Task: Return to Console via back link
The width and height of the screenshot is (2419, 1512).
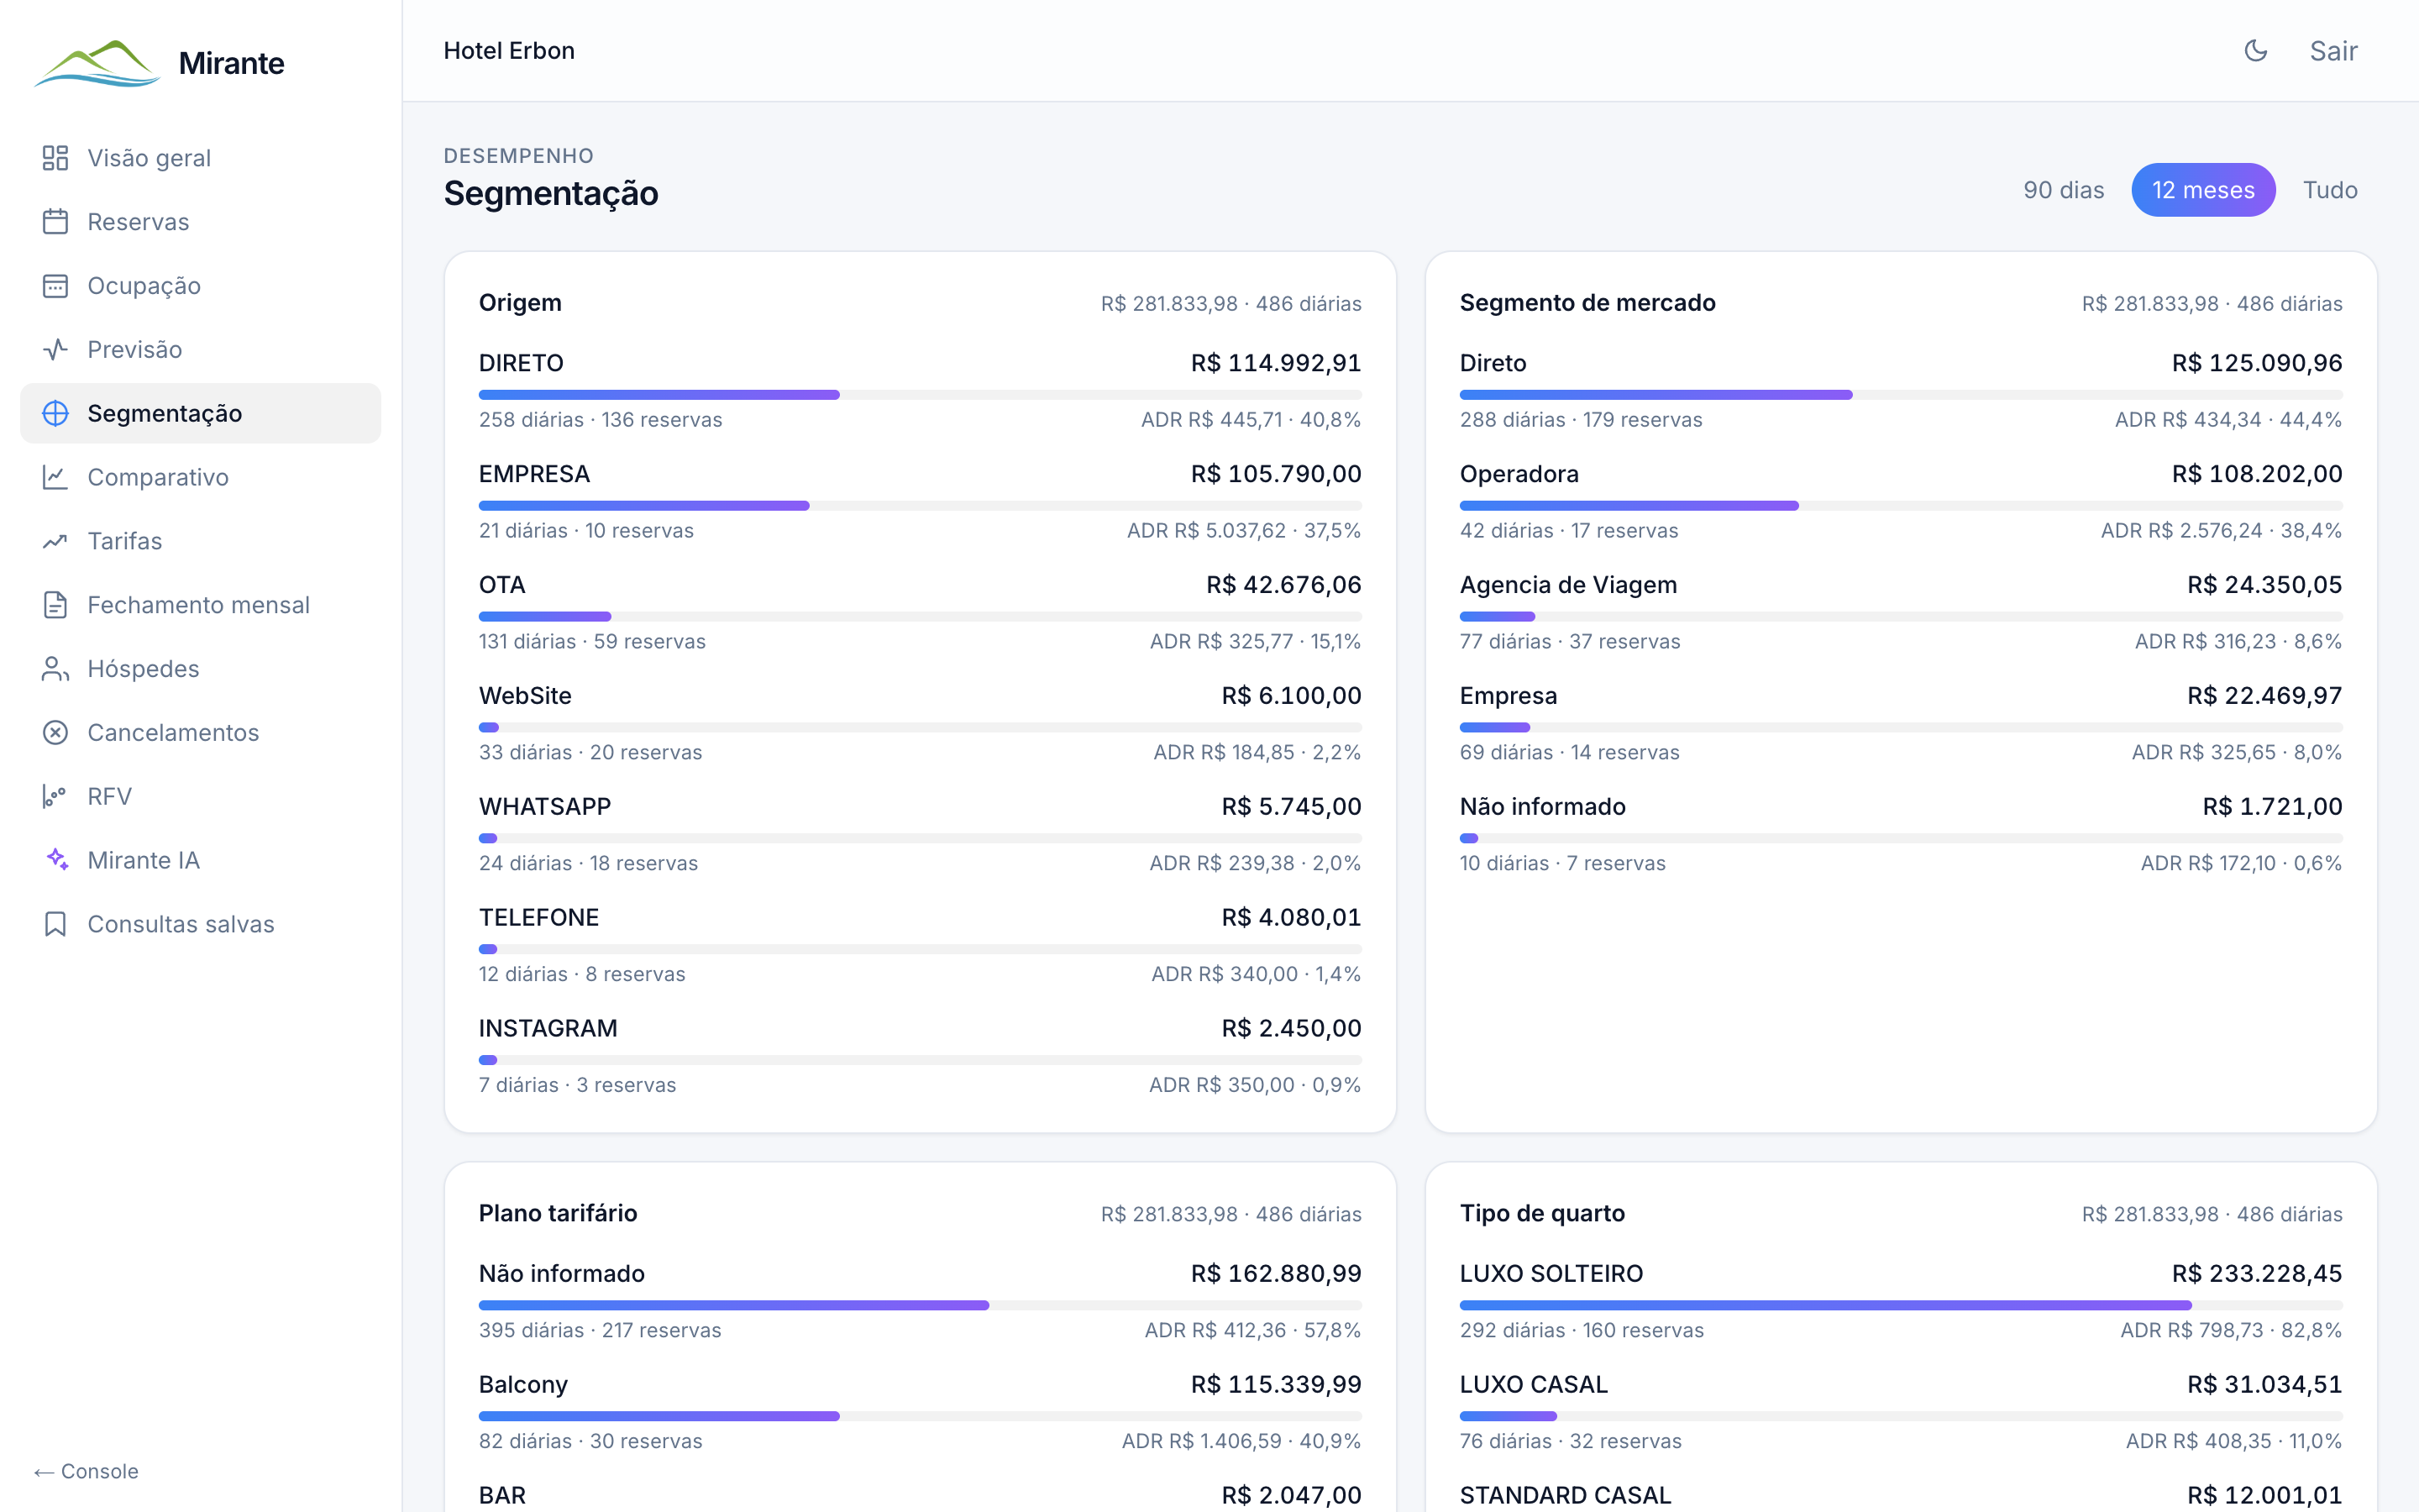Action: (x=86, y=1471)
